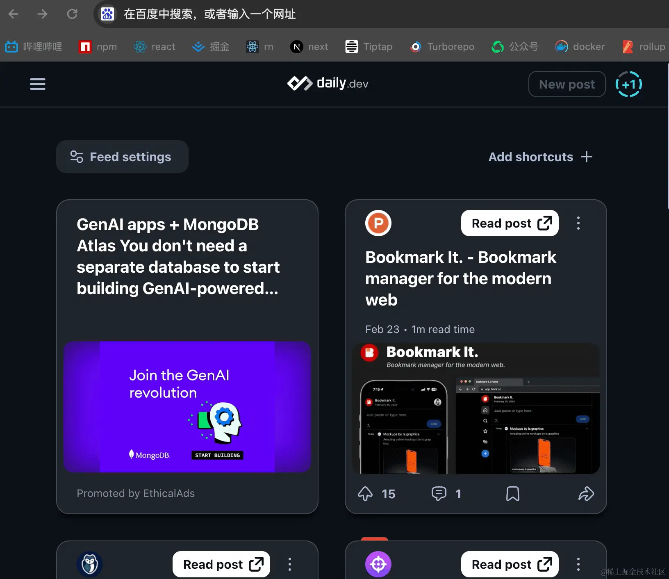
Task: Open options menu on Bookmark It. card
Action: (578, 223)
